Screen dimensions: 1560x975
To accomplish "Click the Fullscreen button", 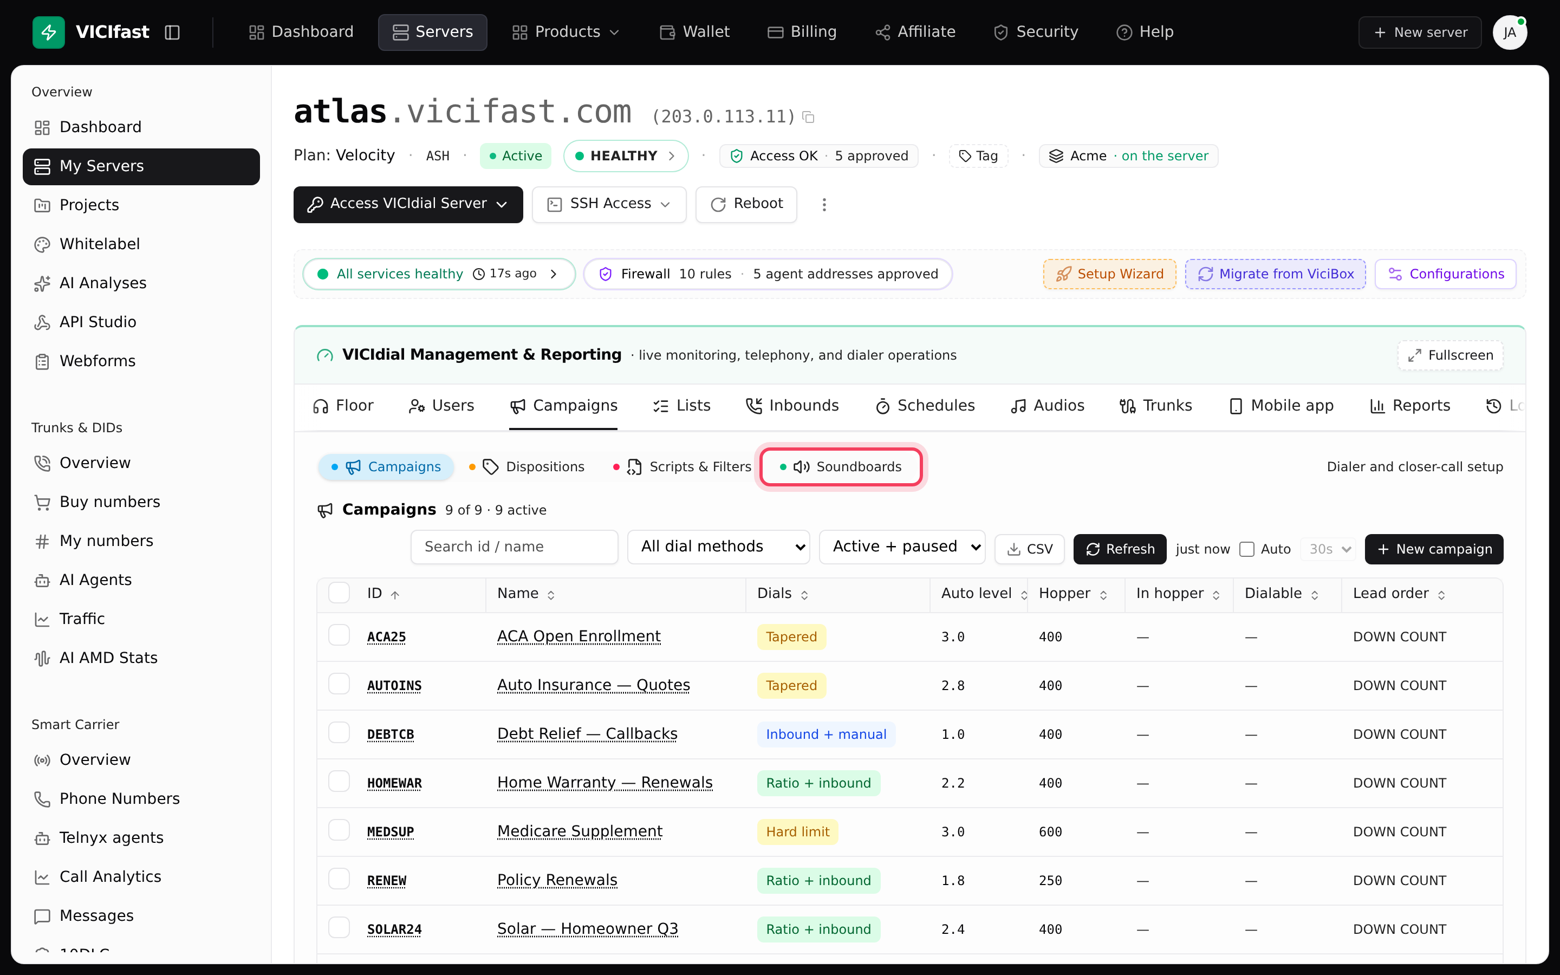I will (1451, 355).
